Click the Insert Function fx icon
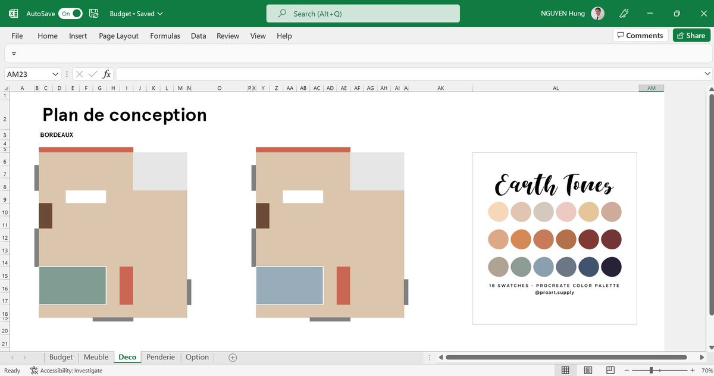 [107, 74]
